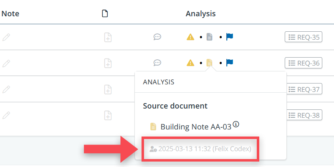334x167 pixels.
Task: Open the comment bubble in REQ-35 row
Action: (157, 37)
